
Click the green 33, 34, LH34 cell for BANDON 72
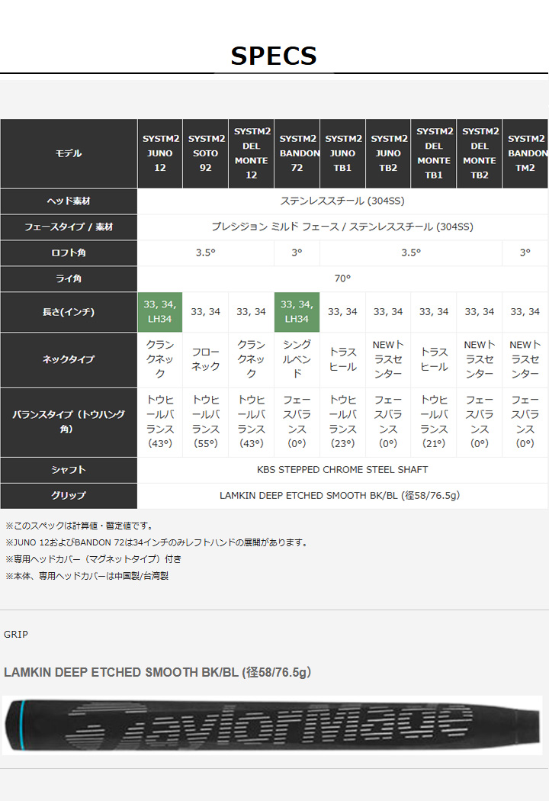[x=297, y=312]
